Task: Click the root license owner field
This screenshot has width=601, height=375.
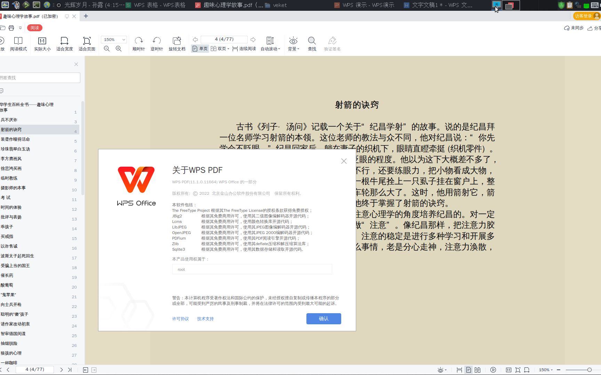Action: point(252,269)
